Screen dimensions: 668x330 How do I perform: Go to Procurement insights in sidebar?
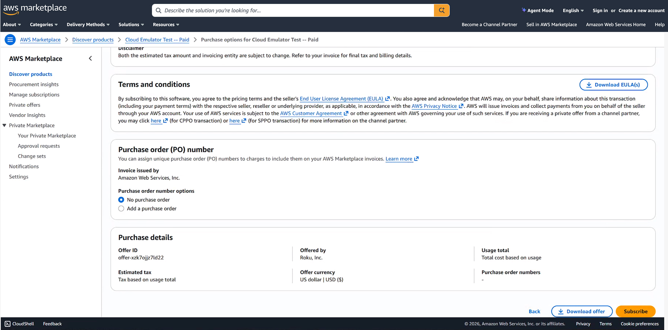click(34, 84)
